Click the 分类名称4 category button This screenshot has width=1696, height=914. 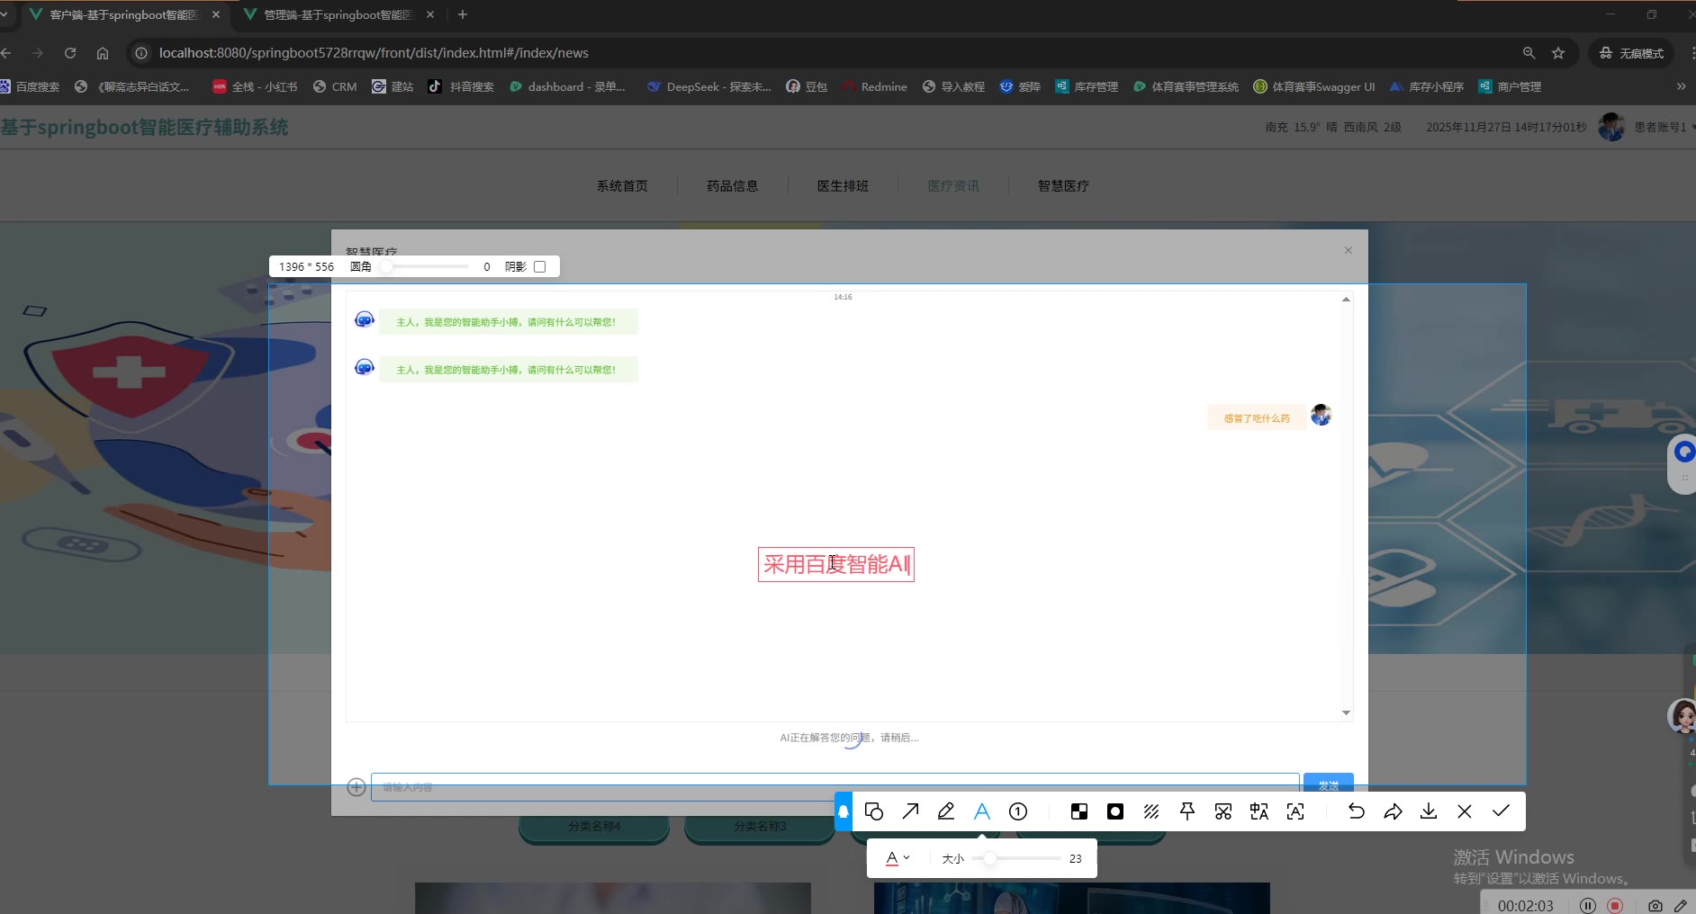(594, 827)
